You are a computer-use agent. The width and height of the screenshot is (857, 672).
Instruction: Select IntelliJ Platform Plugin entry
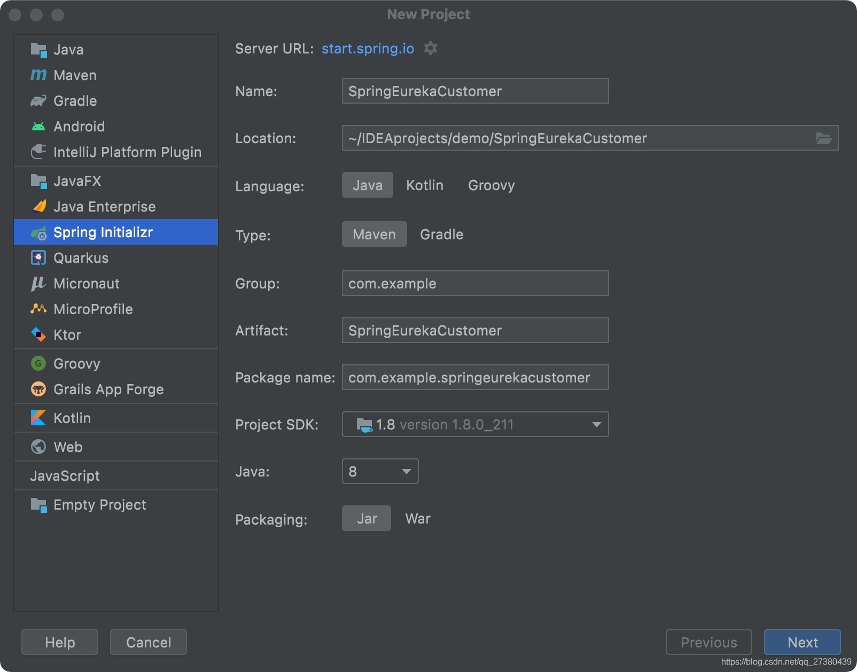tap(116, 152)
